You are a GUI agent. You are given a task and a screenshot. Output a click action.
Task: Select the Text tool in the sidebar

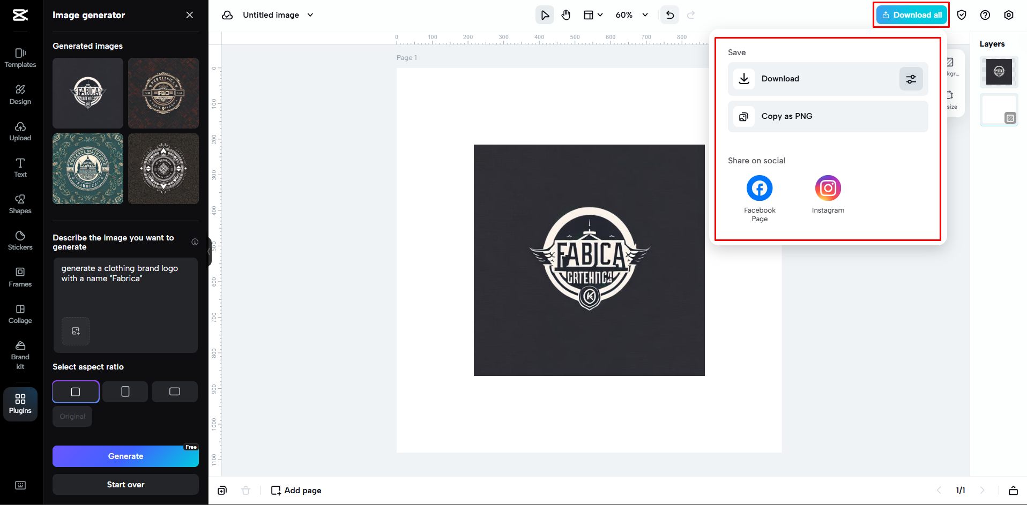pos(20,167)
